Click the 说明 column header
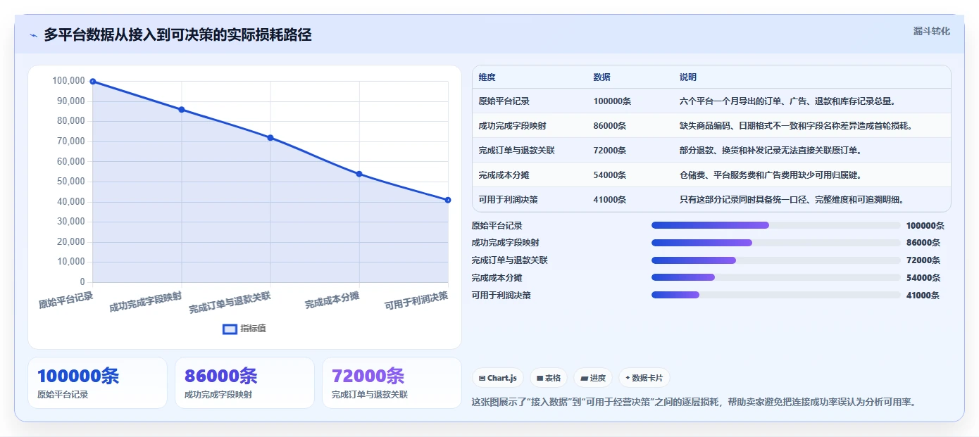This screenshot has width=979, height=437. point(688,77)
